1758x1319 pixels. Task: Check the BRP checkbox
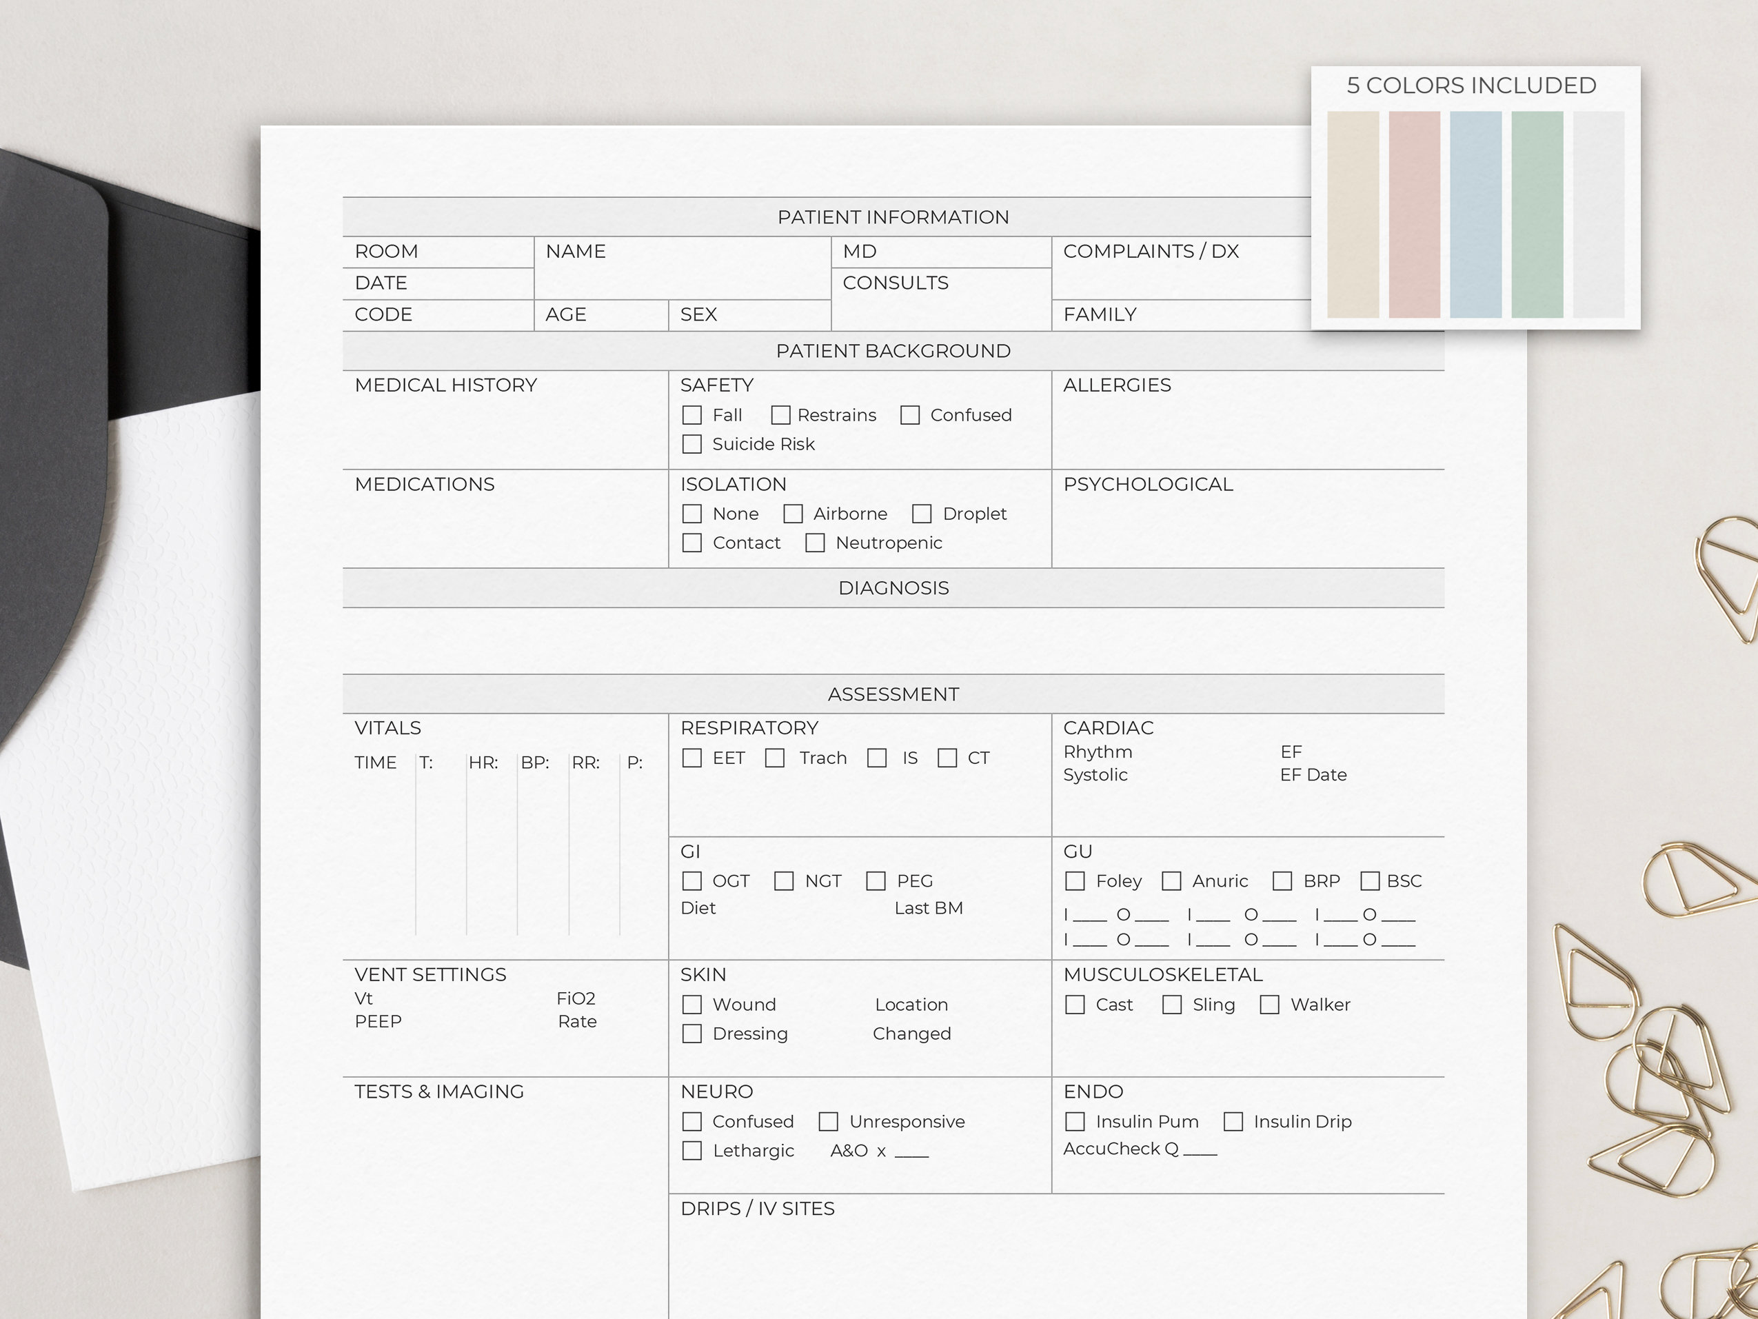[1282, 881]
